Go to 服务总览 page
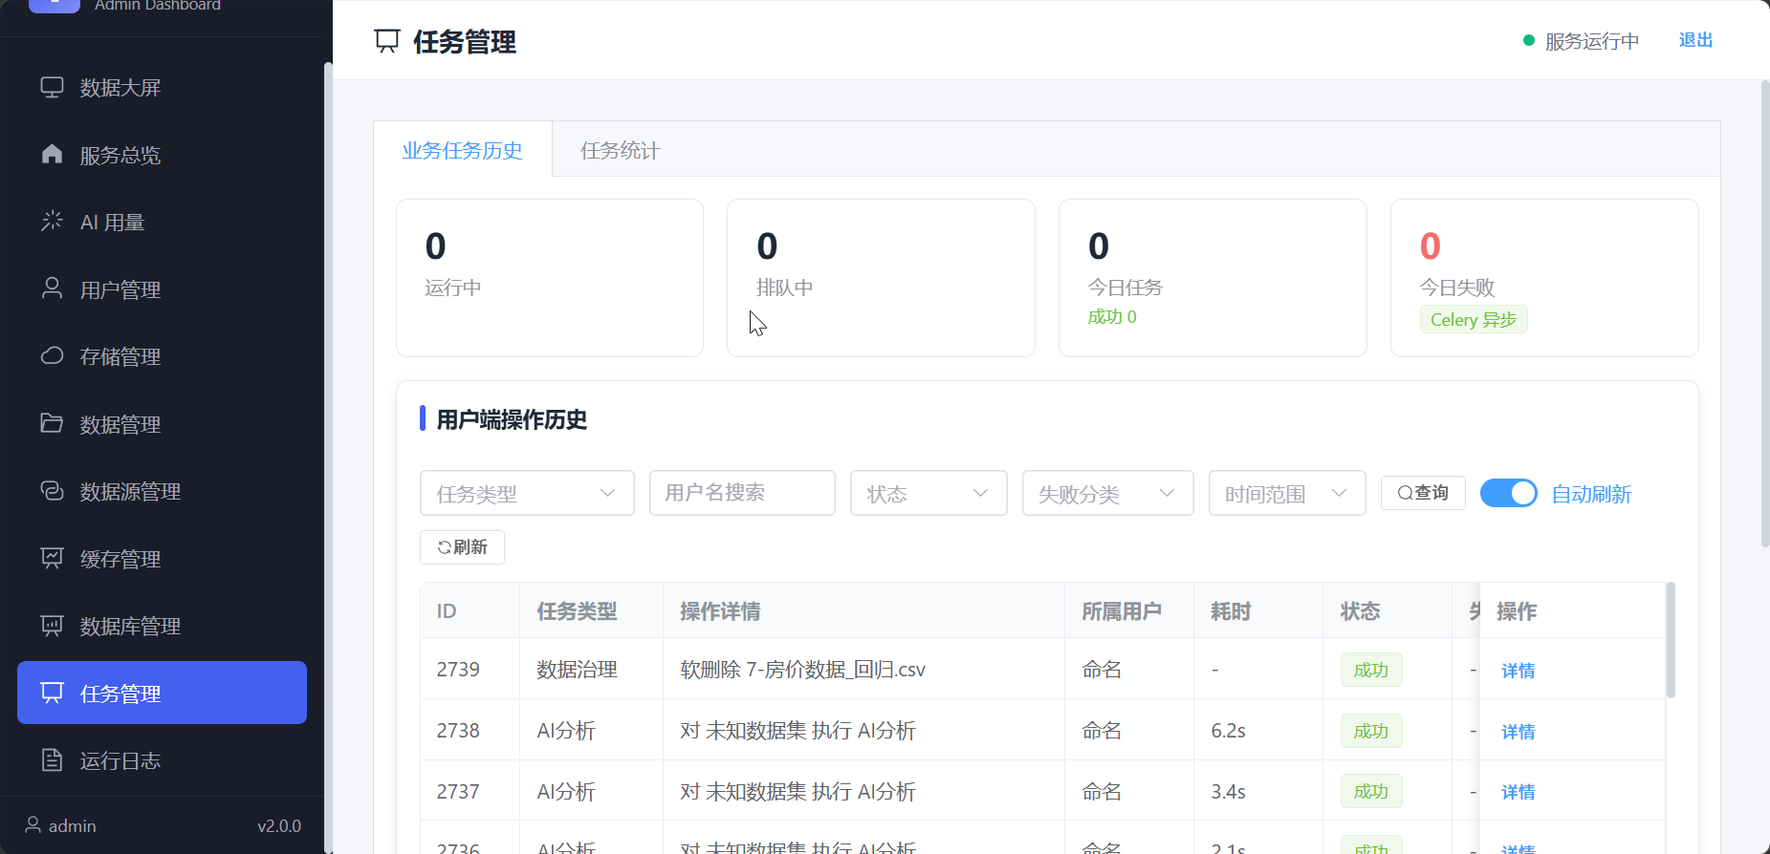1770x854 pixels. (x=162, y=155)
